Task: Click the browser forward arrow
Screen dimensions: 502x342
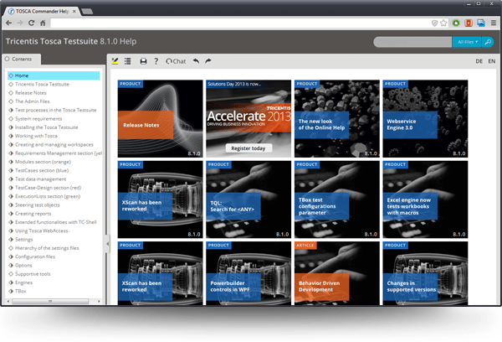Action: click(x=20, y=23)
